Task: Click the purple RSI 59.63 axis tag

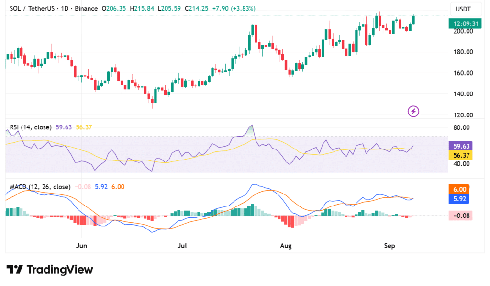Action: pyautogui.click(x=460, y=146)
